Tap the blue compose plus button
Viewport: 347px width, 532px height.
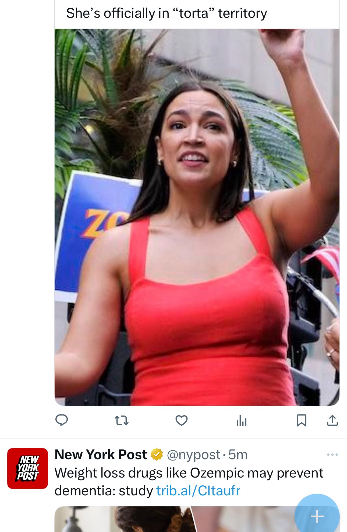(x=317, y=516)
